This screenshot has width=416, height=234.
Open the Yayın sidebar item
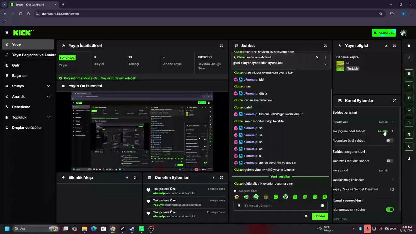coord(28,45)
